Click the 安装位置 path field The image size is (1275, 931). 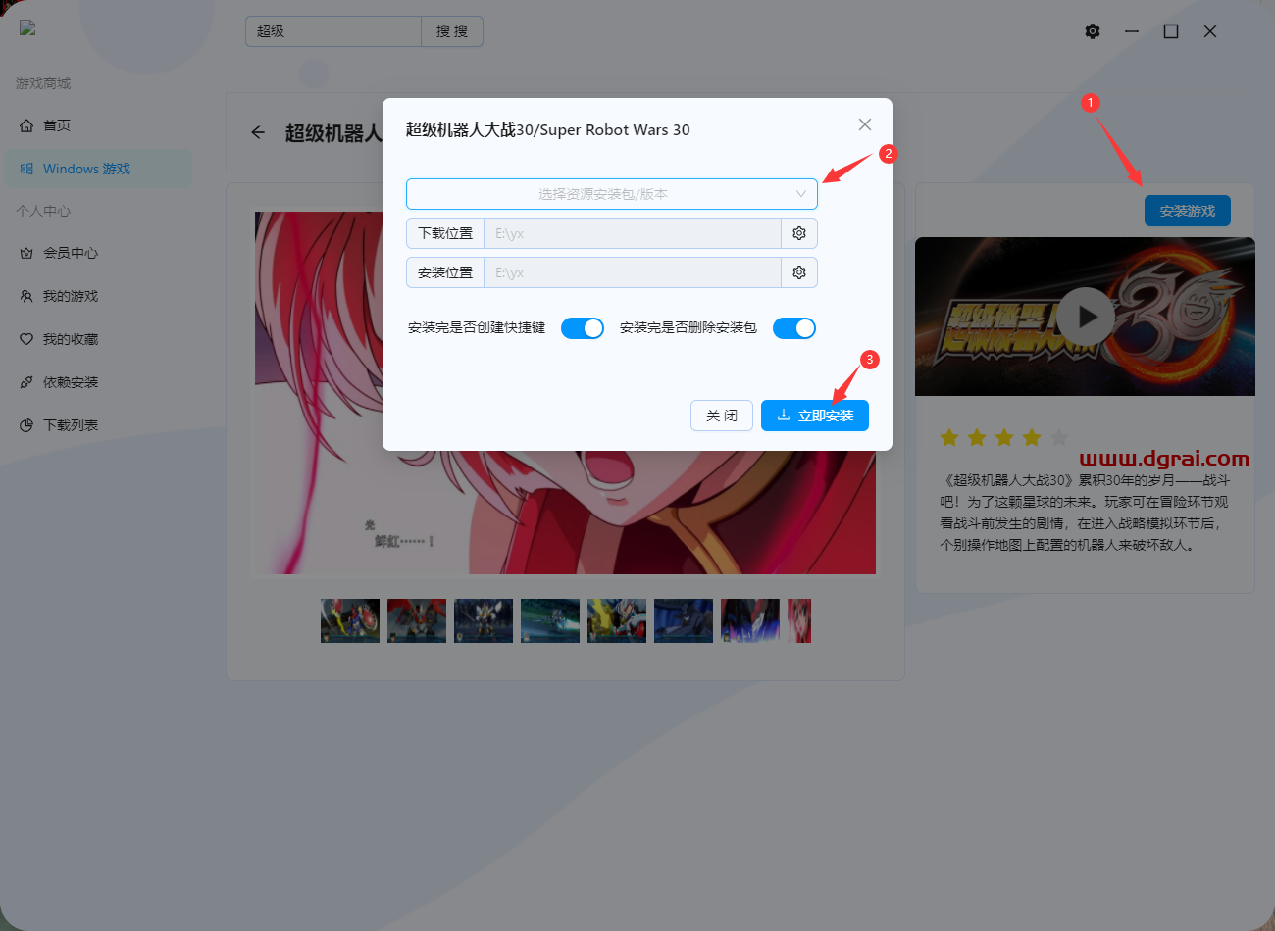click(x=633, y=272)
